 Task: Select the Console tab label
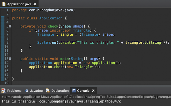(83, 91)
